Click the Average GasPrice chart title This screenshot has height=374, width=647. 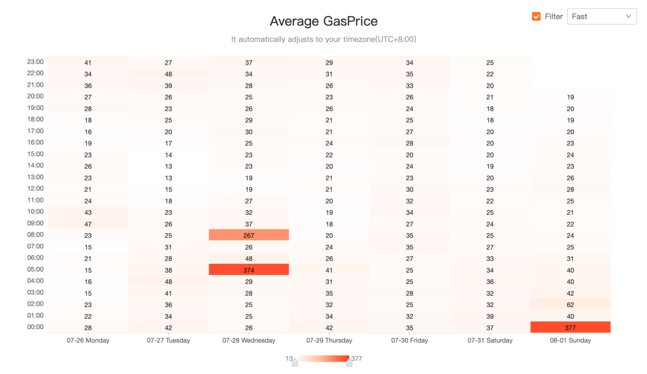pos(323,21)
